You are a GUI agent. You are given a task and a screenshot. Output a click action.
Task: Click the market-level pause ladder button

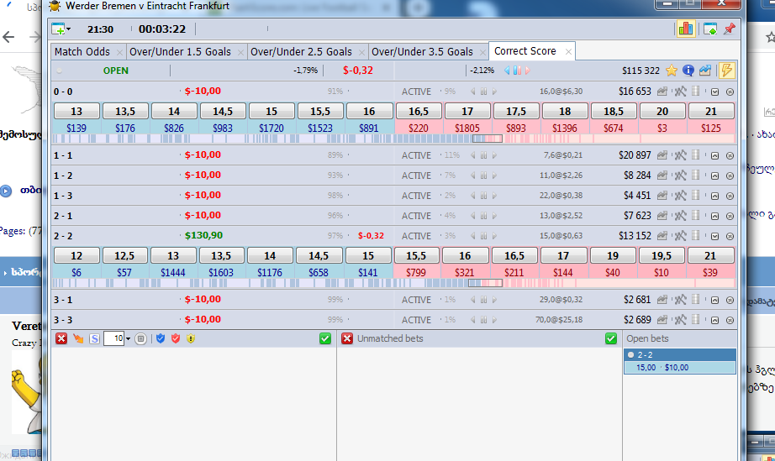[517, 71]
